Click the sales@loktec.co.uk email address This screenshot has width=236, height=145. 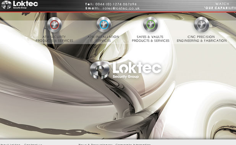click(121, 8)
